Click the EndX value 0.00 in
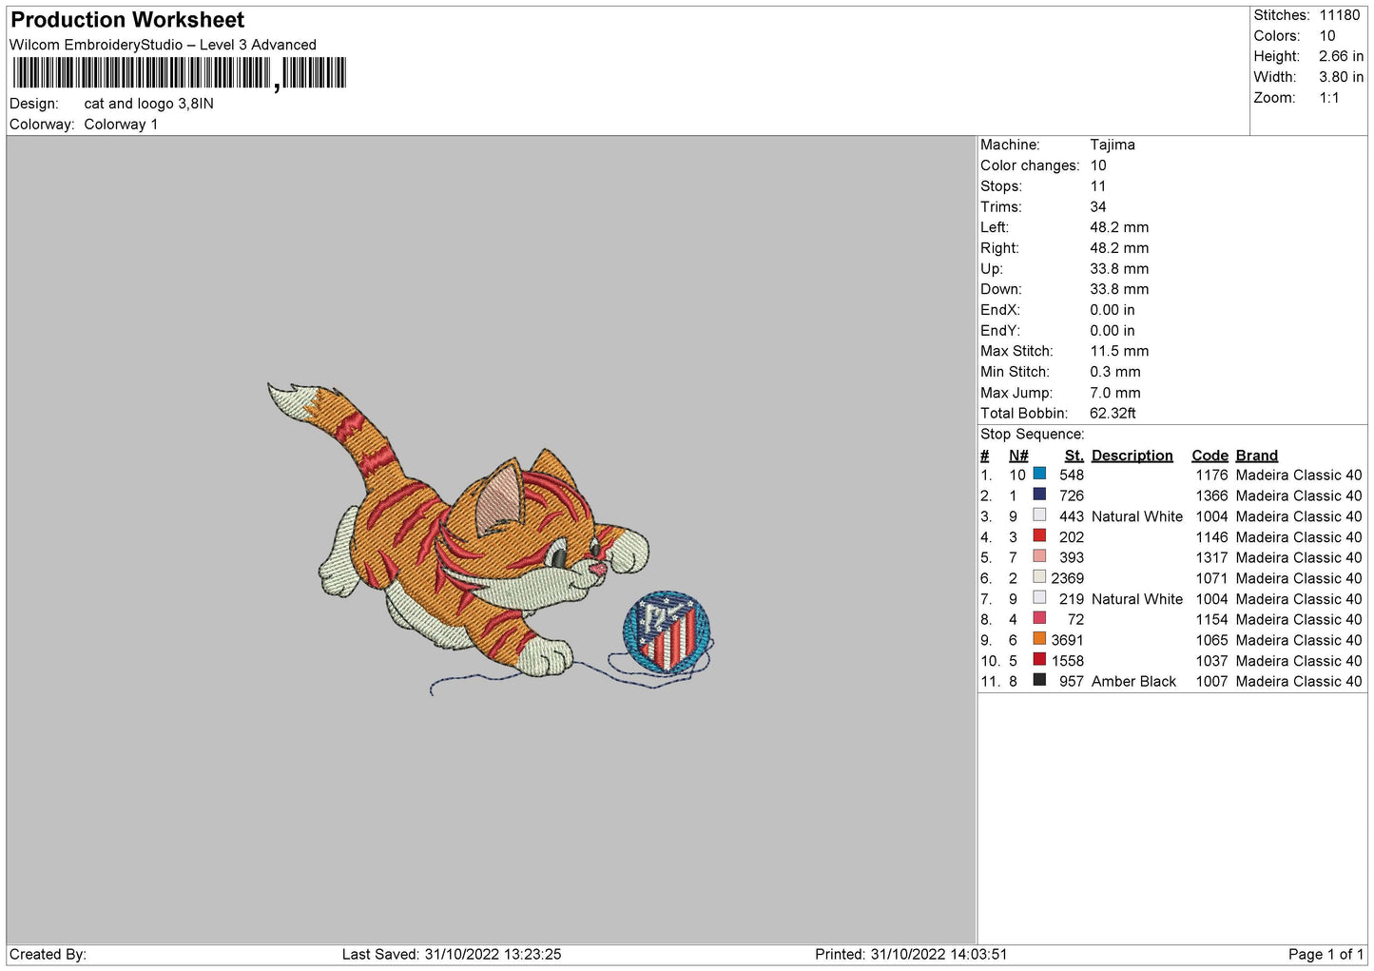This screenshot has width=1374, height=971. click(x=1113, y=310)
